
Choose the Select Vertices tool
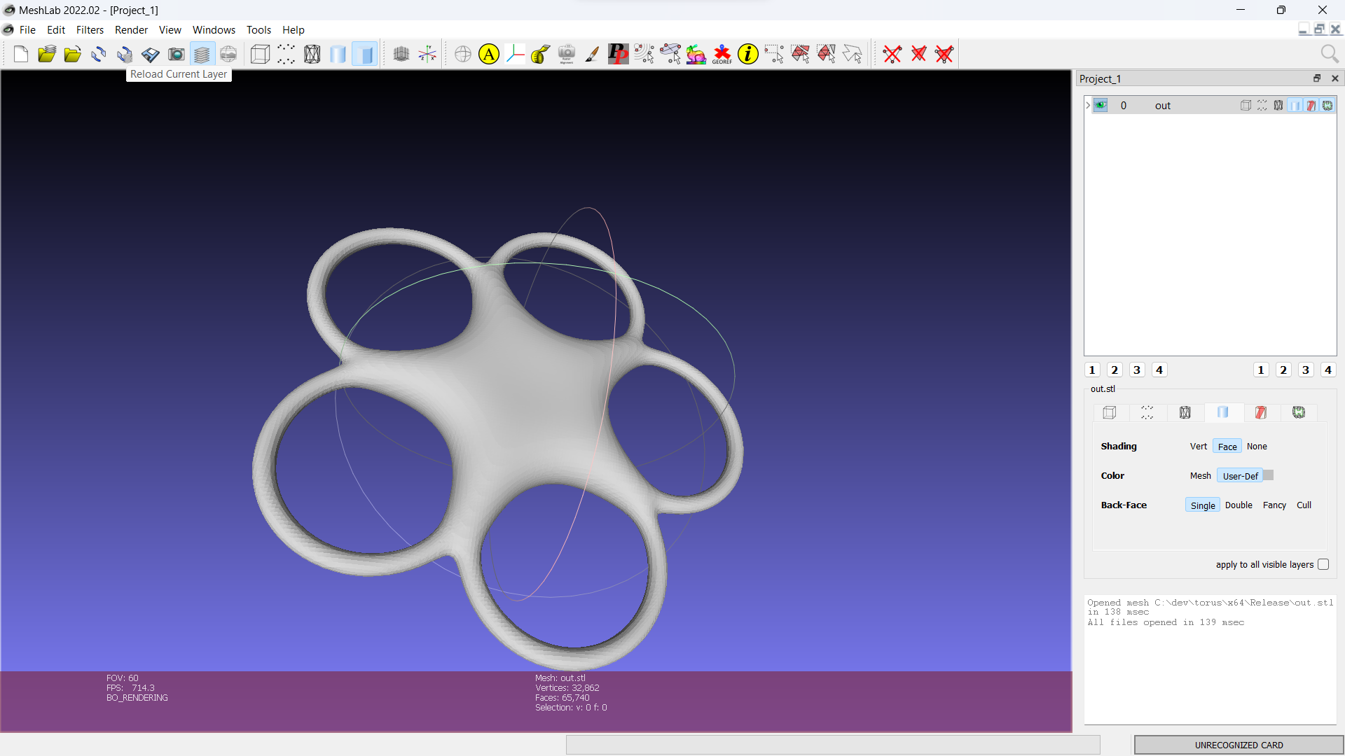tap(774, 54)
